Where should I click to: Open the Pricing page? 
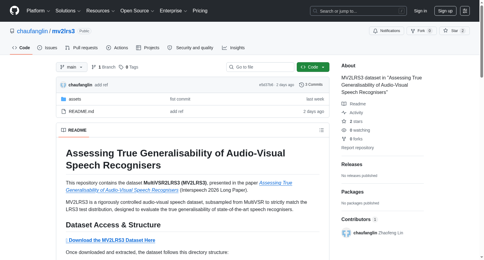click(x=200, y=11)
